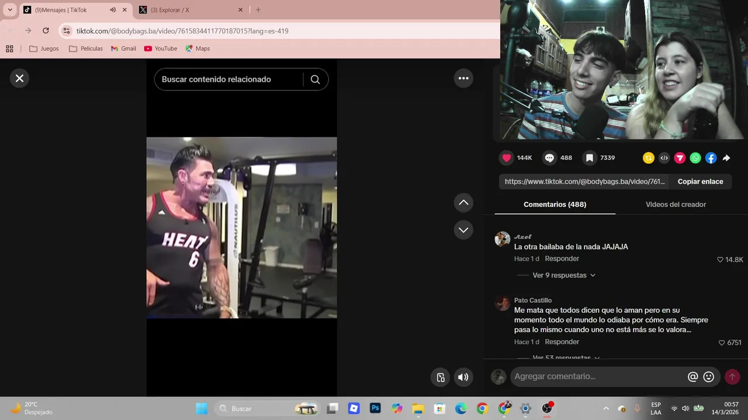Close the TikTok browser tab
The width and height of the screenshot is (748, 420).
(x=124, y=10)
